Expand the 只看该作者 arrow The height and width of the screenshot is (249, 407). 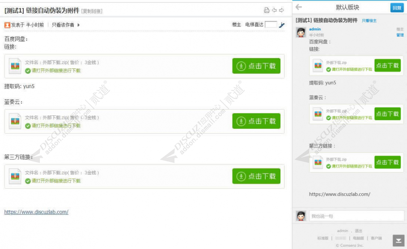click(x=79, y=25)
